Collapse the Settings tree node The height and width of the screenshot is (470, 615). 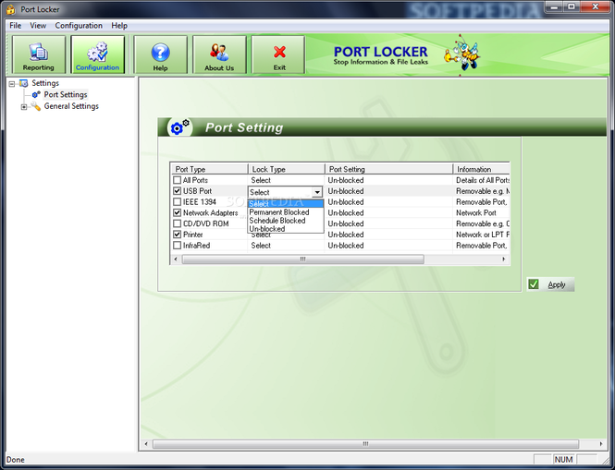pyautogui.click(x=12, y=83)
